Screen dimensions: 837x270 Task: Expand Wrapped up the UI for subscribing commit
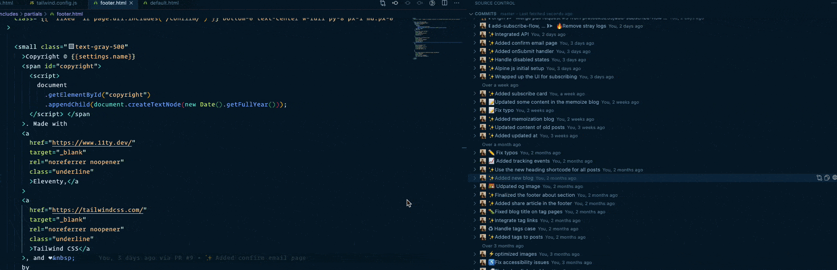click(474, 76)
